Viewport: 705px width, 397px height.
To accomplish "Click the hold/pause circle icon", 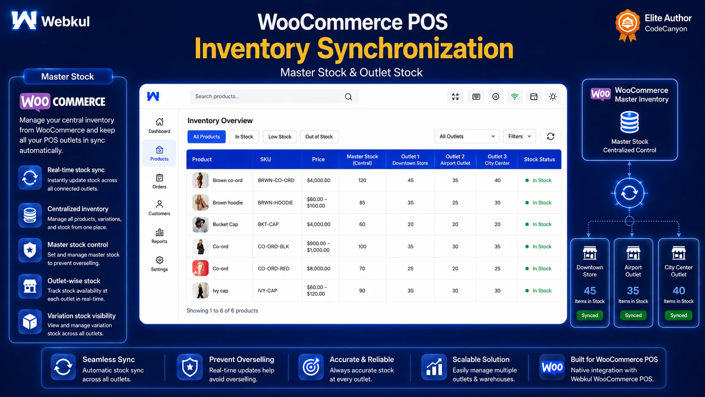I will (496, 97).
